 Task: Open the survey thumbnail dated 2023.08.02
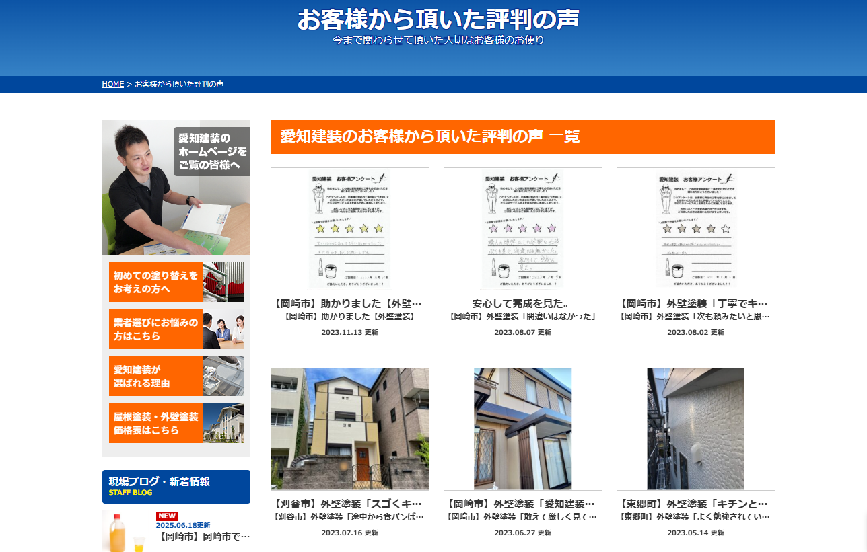click(x=696, y=229)
